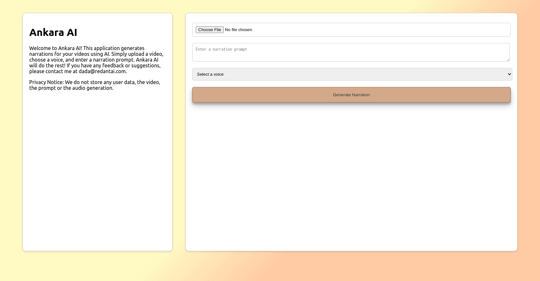Click 'the prompt or the audio generation' line
Viewport: 540px width, 281px height.
[71, 88]
